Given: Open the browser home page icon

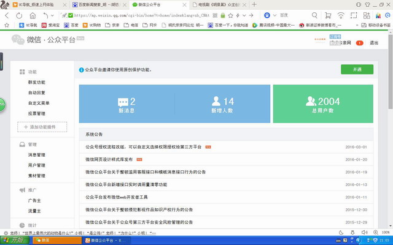Looking at the screenshot, I should pos(33,15).
